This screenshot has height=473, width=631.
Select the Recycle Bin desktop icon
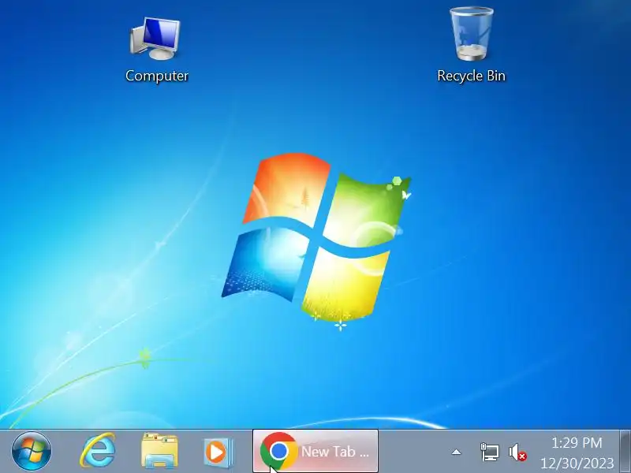471,45
